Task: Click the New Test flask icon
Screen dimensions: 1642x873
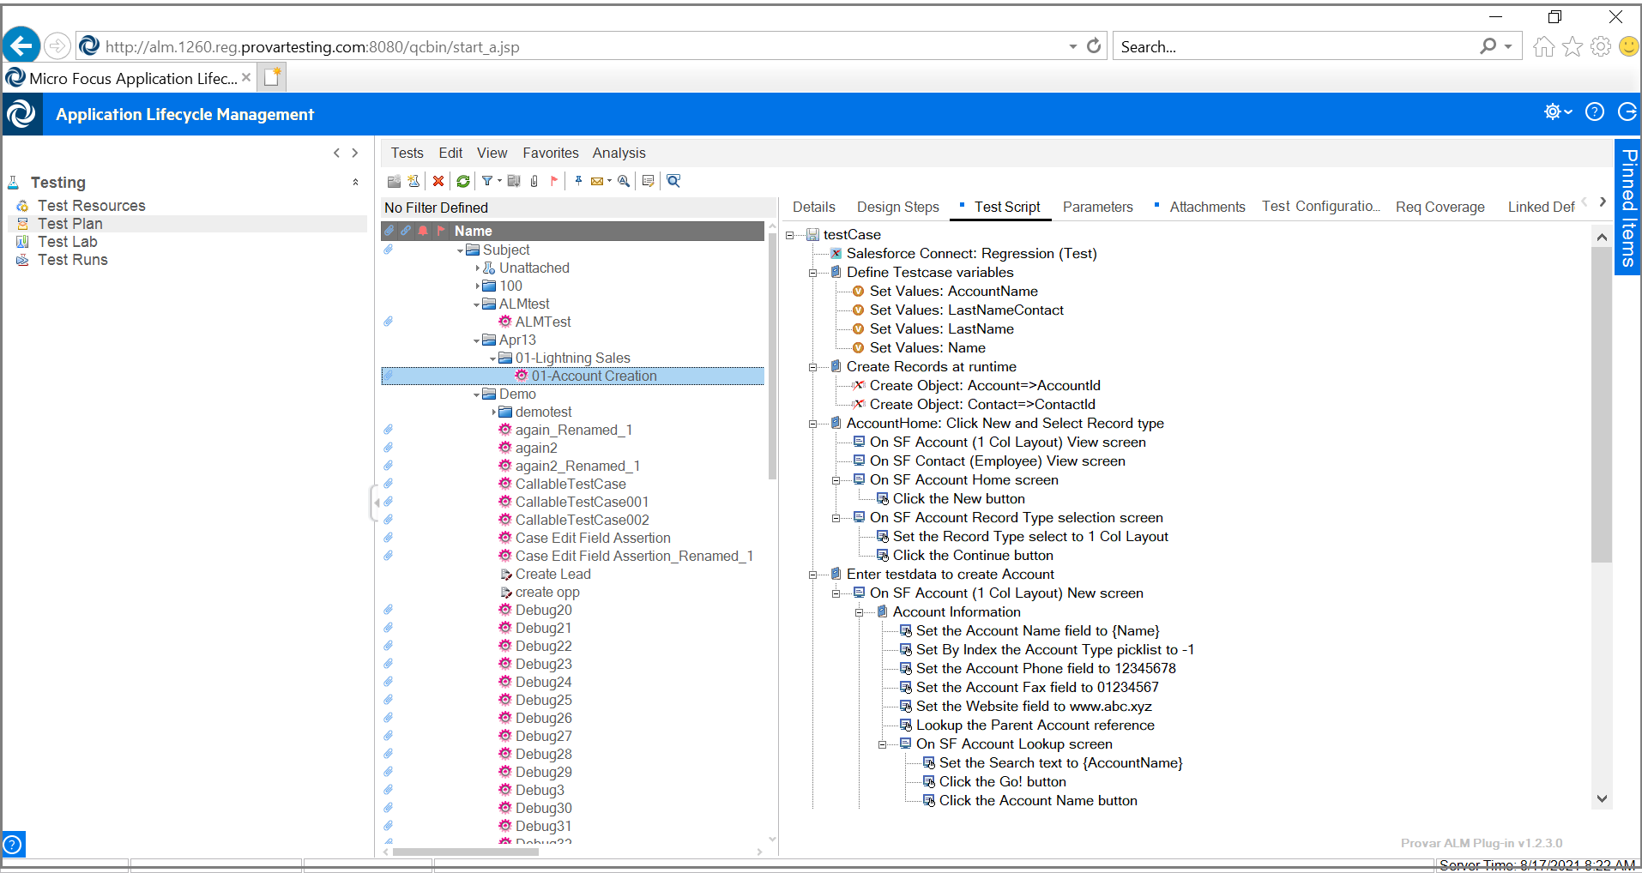Action: pyautogui.click(x=414, y=181)
